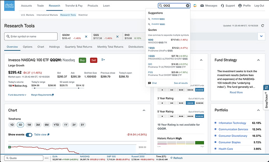Open Profile user icon
The height and width of the screenshot is (162, 269).
tap(240, 6)
